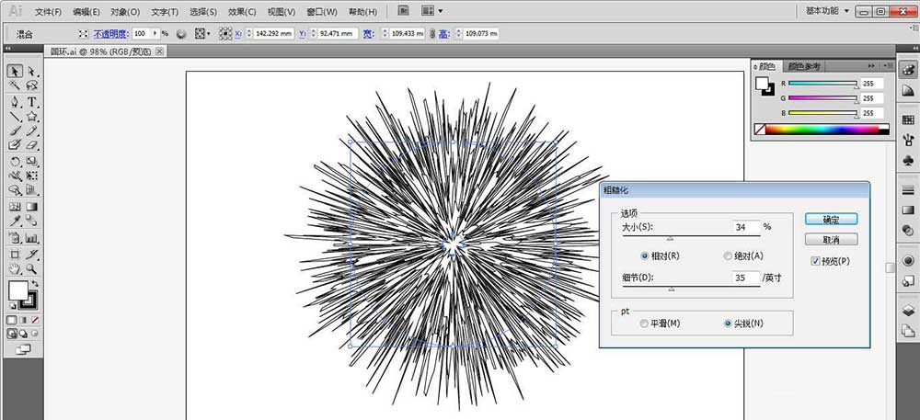Select the Hand tool
This screenshot has width=920, height=420.
[15, 269]
